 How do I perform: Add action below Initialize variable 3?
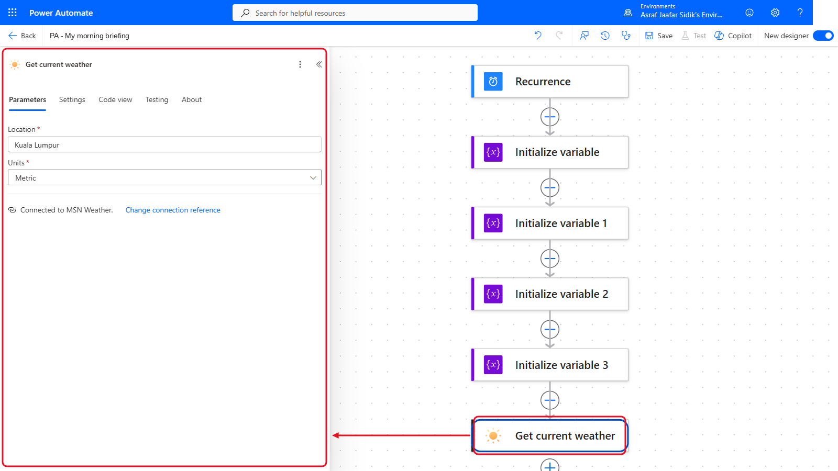click(x=550, y=400)
